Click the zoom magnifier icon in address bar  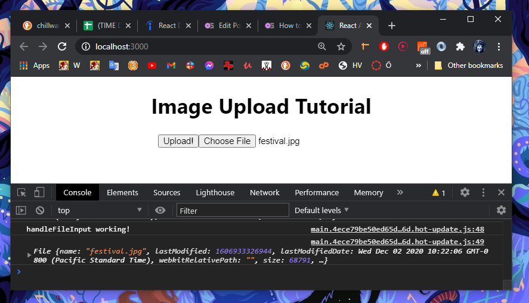(x=322, y=46)
